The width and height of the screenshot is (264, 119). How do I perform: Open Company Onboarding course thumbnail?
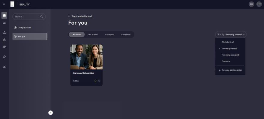[x=86, y=57]
